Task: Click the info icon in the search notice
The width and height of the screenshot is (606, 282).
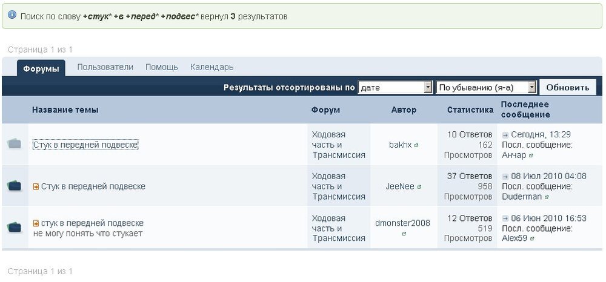Action: click(x=12, y=15)
